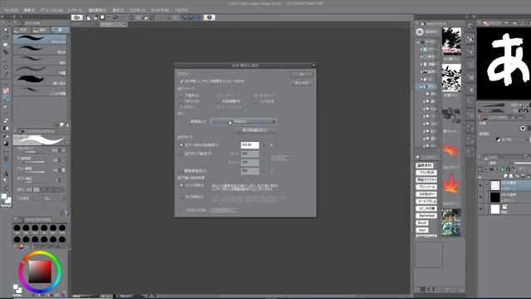Toggle the draft output image checkbox
Screen dimensions: 531x299
tap(182, 96)
